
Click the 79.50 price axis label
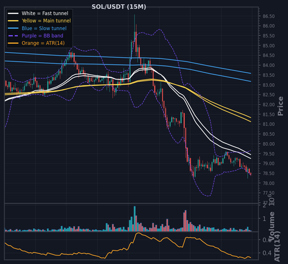(x=268, y=154)
